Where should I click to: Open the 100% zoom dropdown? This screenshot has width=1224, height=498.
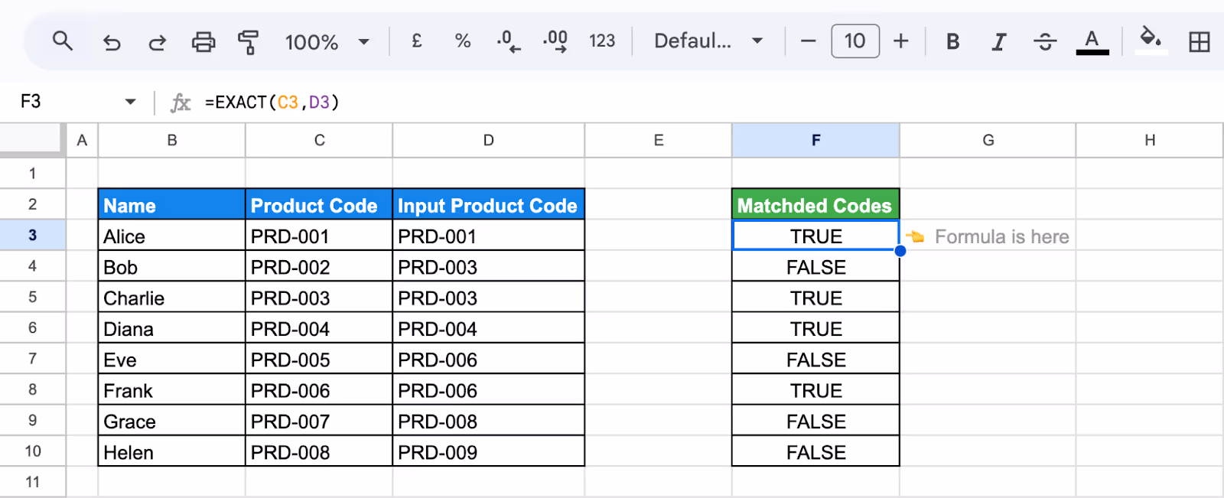click(327, 42)
